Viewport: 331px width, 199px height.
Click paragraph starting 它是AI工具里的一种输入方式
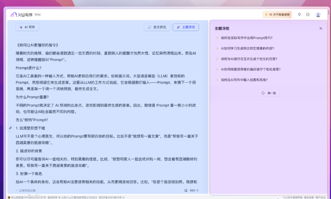[x=106, y=83]
